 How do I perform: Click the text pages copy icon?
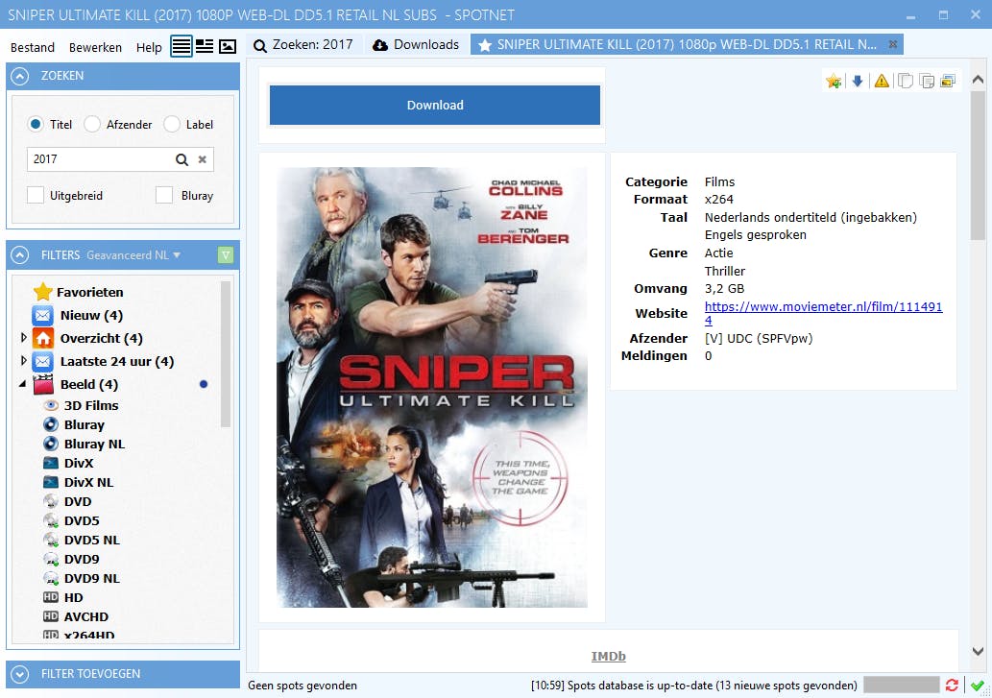coord(927,81)
